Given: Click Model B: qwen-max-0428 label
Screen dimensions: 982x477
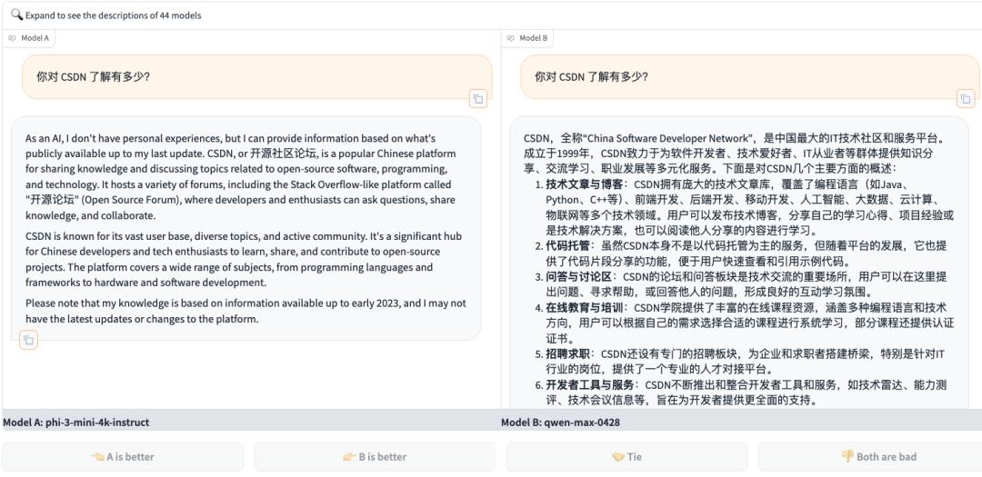Looking at the screenshot, I should pos(560,422).
